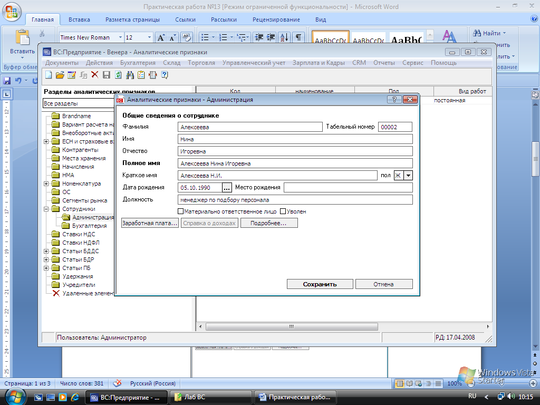Open the Найти dropdown arrow in Word
The height and width of the screenshot is (405, 540).
click(x=505, y=33)
